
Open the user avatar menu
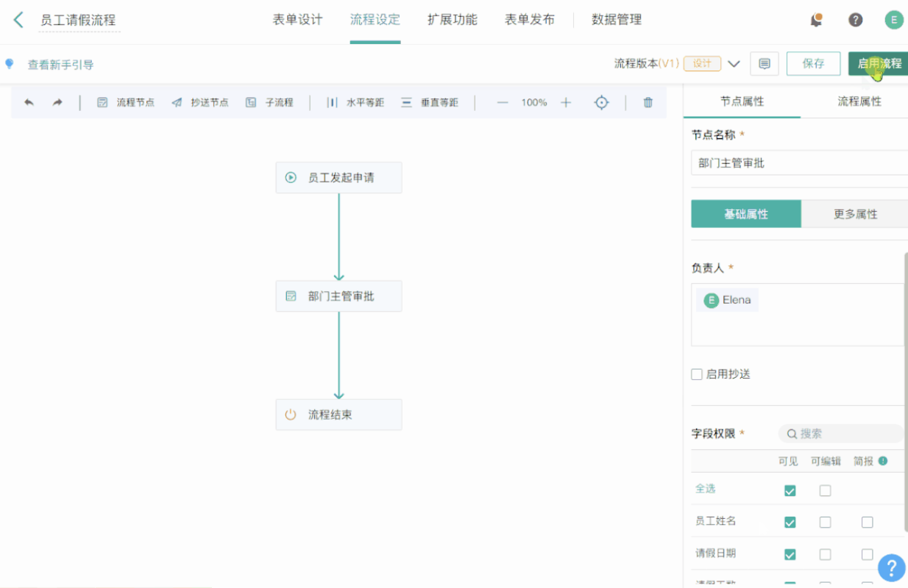[x=893, y=20]
